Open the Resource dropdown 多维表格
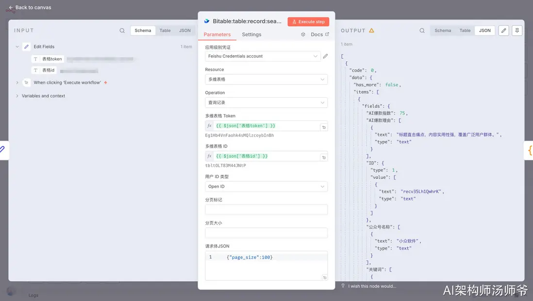This screenshot has height=301, width=533. tap(266, 79)
